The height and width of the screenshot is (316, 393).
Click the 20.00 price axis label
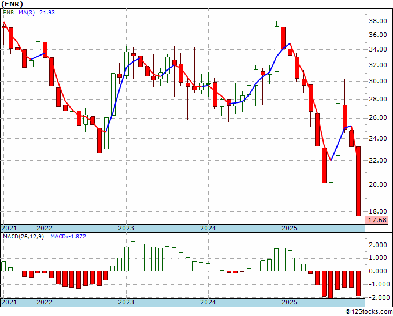(x=378, y=185)
